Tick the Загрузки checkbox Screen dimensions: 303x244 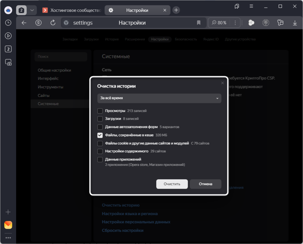click(100, 119)
